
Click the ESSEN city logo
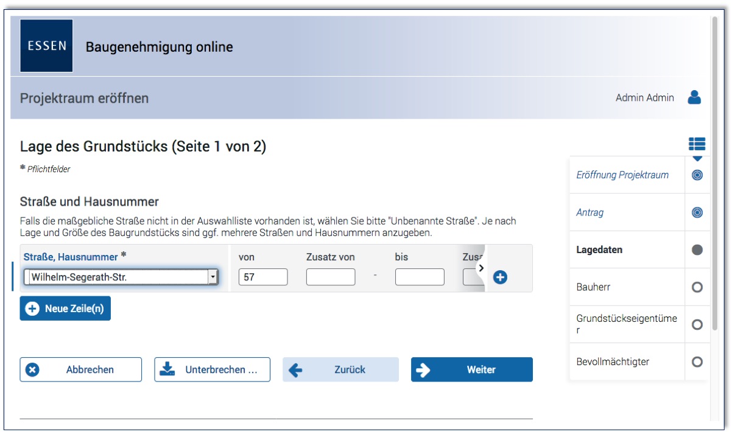tap(46, 46)
